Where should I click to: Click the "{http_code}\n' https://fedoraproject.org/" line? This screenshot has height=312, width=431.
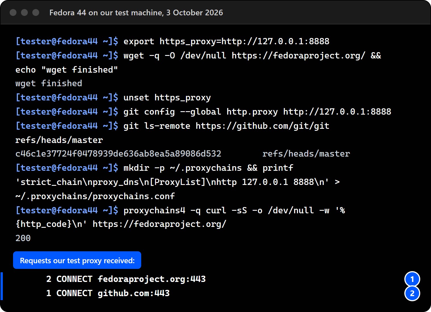coord(121,224)
